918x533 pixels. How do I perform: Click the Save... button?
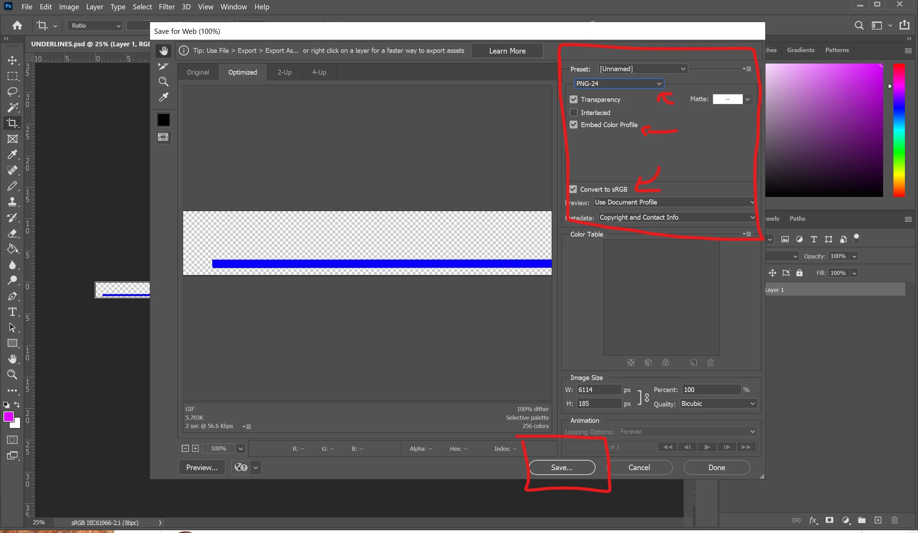pos(562,467)
